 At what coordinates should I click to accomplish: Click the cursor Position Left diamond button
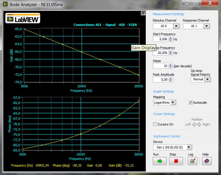coord(194,124)
